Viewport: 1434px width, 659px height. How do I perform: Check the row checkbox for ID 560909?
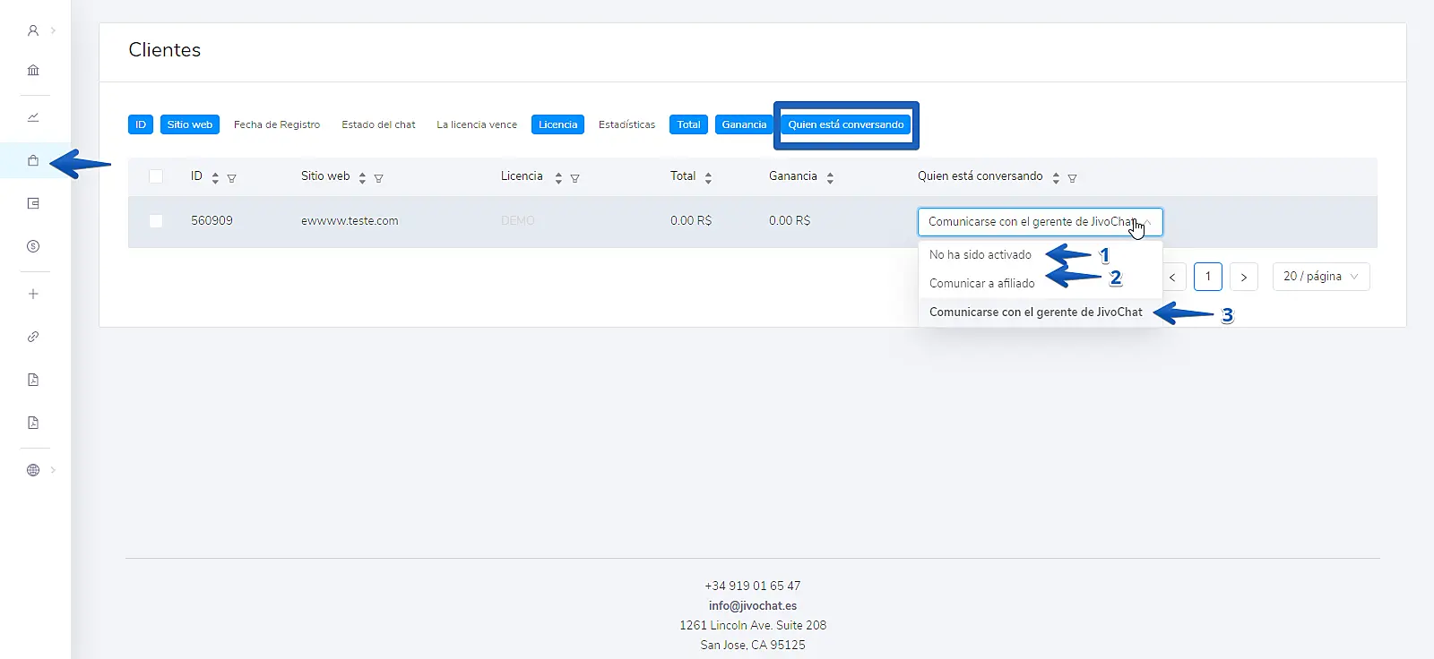(x=156, y=221)
